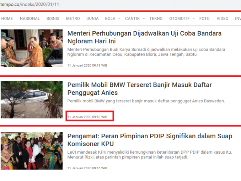Select the METRO menu item
Screen dimensions: 241x181
point(73,18)
